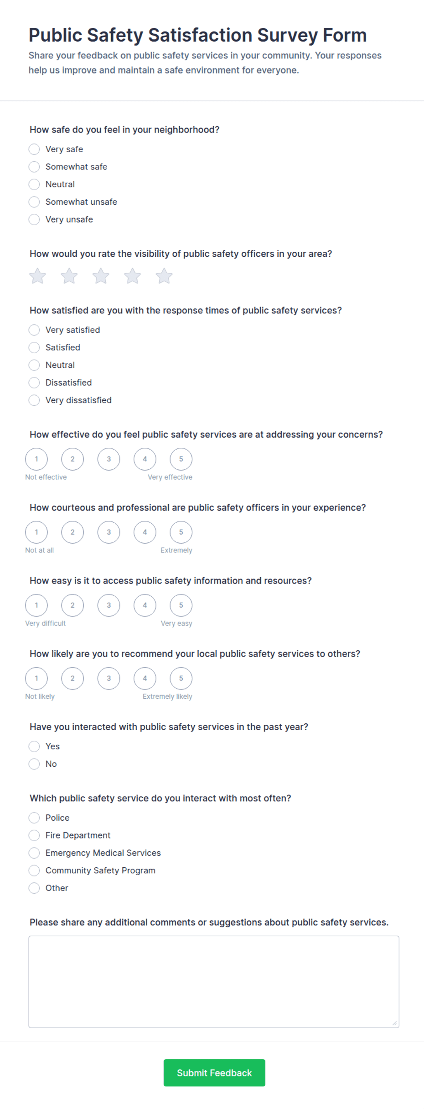Screen dimensions: 424x1109
Task: Rate effectiveness as 5 Very effective
Action: pos(181,459)
